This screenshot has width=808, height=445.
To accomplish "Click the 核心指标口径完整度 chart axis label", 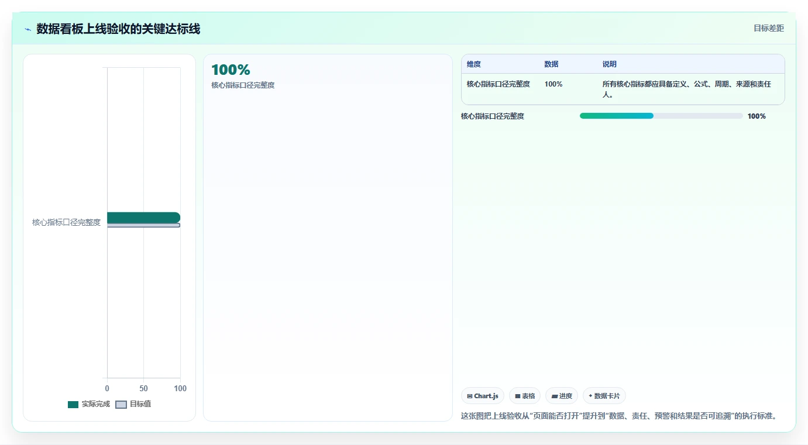I will coord(66,222).
